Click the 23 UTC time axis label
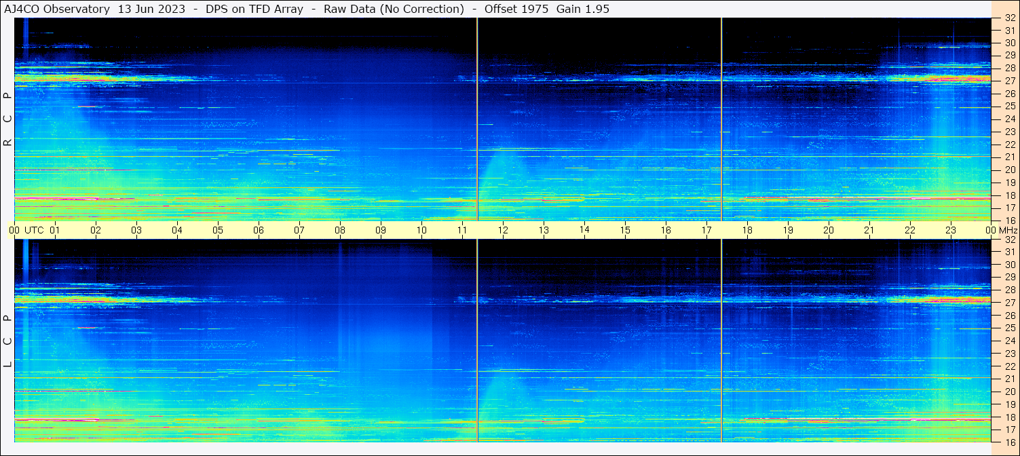The width and height of the screenshot is (1020, 456). (951, 230)
